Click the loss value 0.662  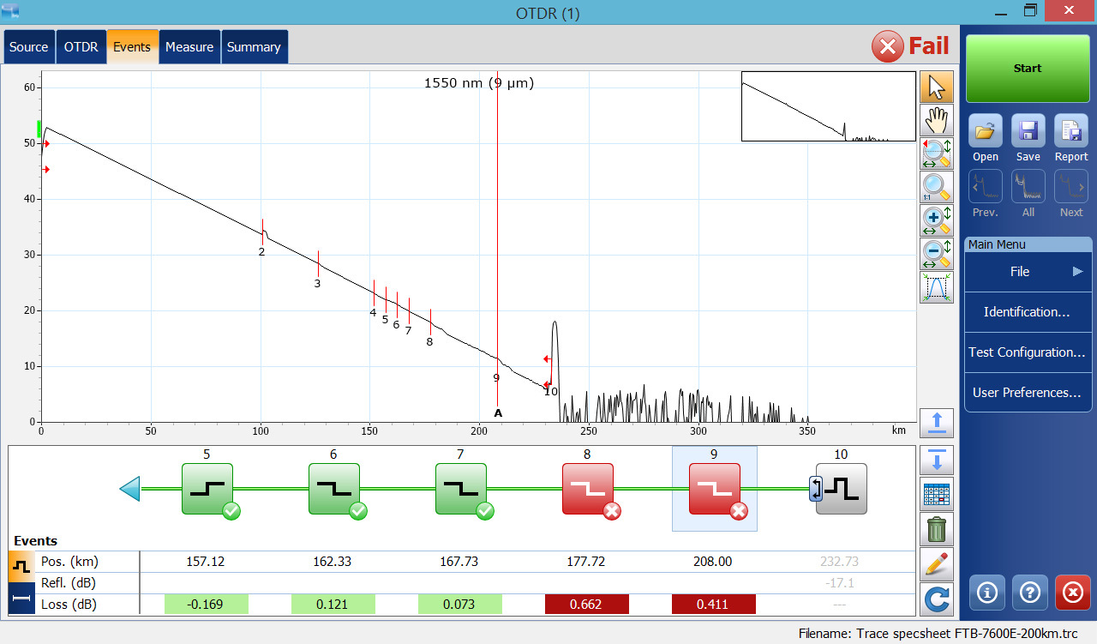click(587, 605)
